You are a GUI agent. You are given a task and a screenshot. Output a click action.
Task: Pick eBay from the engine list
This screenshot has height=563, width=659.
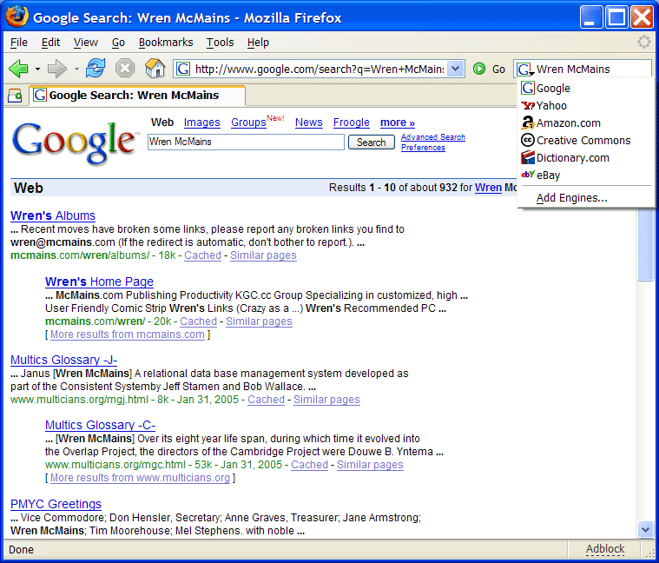(585, 175)
